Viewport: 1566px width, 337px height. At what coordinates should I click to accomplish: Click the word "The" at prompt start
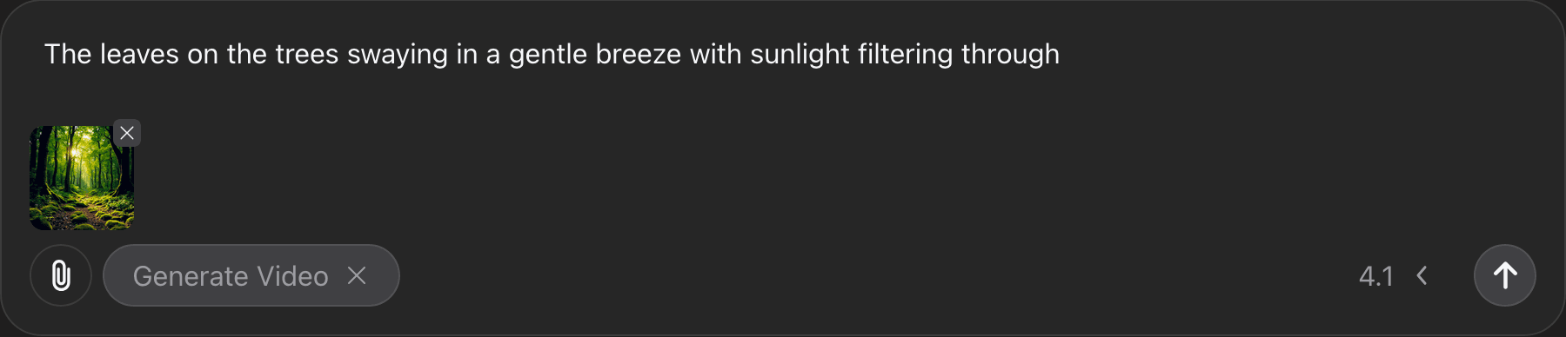pos(68,54)
